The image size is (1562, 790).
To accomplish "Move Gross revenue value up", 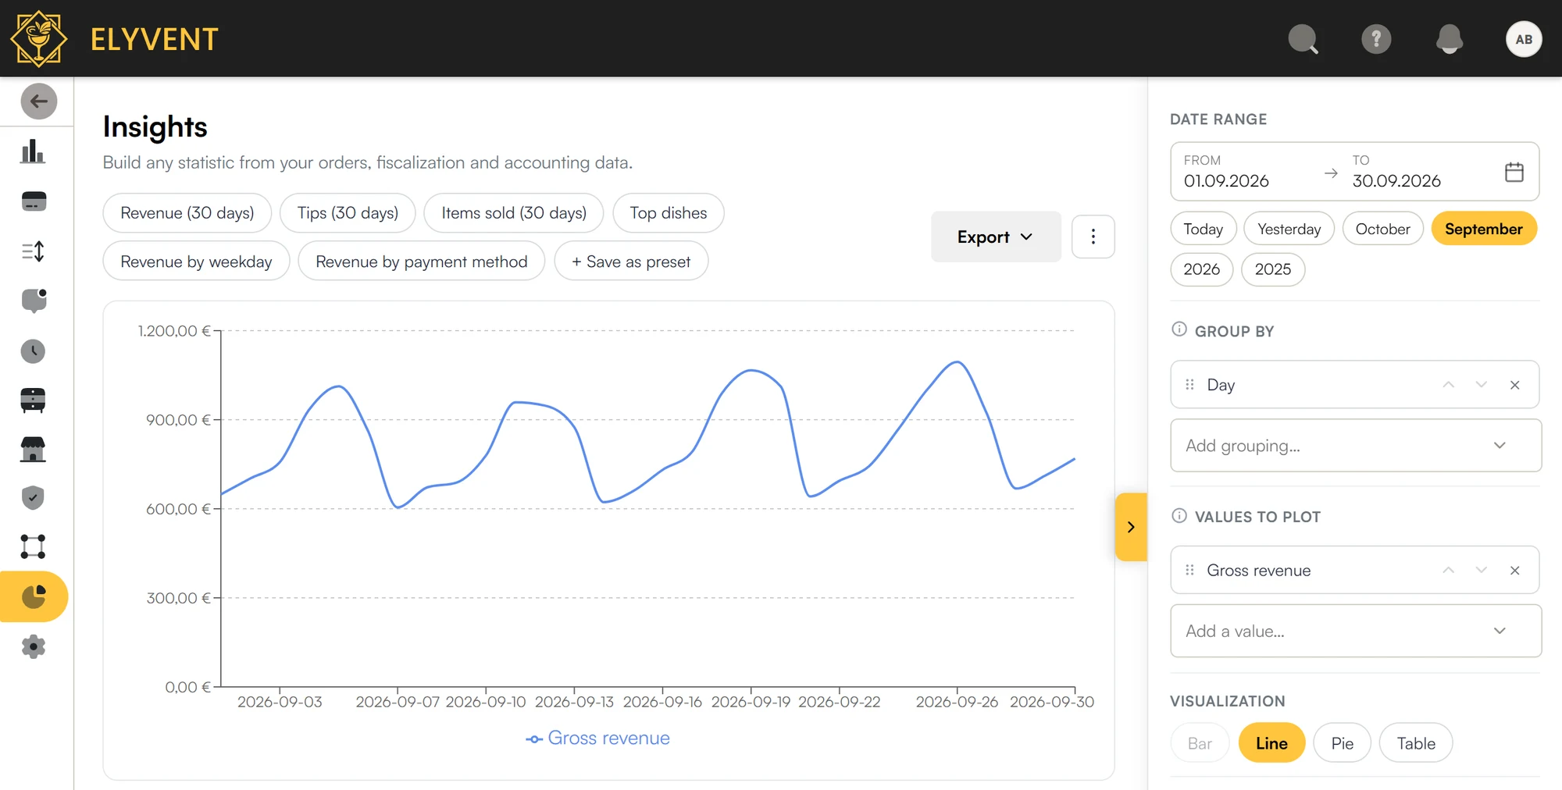I will click(1448, 571).
